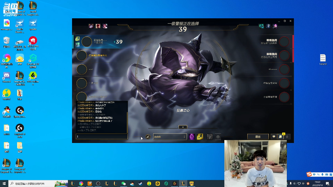
Task: Click the first enemy champion circle 即将选用
Action: [x=284, y=42]
